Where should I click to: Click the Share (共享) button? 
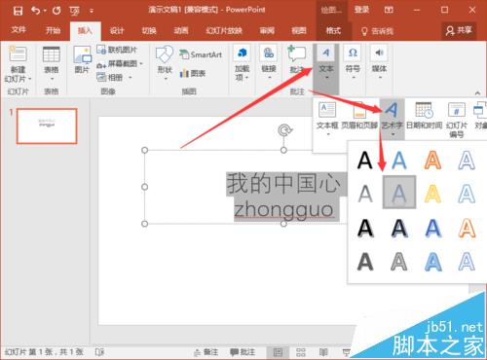459,30
